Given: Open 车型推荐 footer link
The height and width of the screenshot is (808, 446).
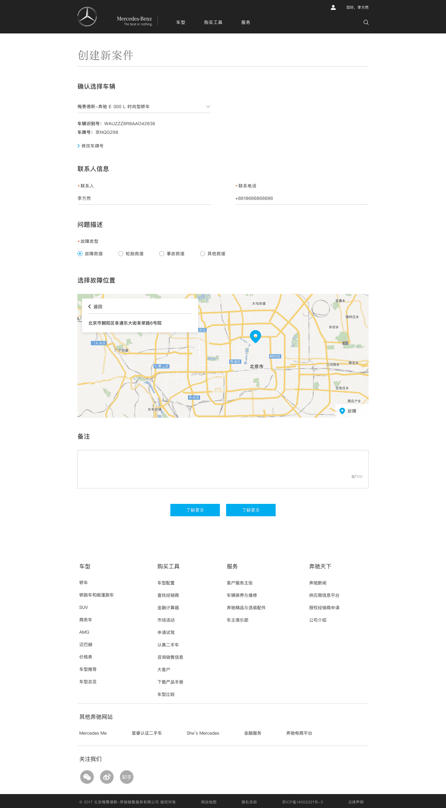Looking at the screenshot, I should [x=88, y=669].
